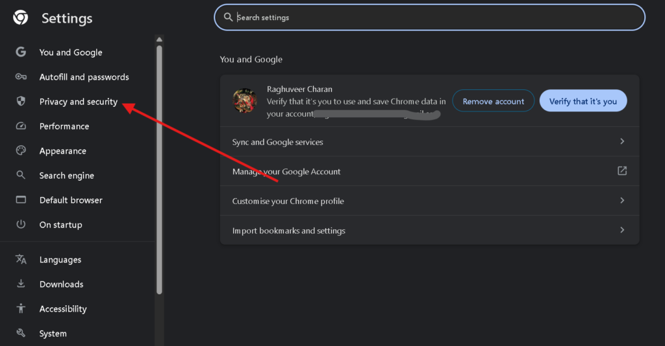Click the window icon for Default browser
665x346 pixels.
pos(21,199)
